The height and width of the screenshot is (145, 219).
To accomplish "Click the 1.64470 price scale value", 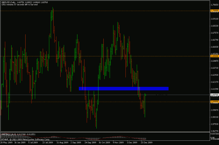I will [215, 61].
